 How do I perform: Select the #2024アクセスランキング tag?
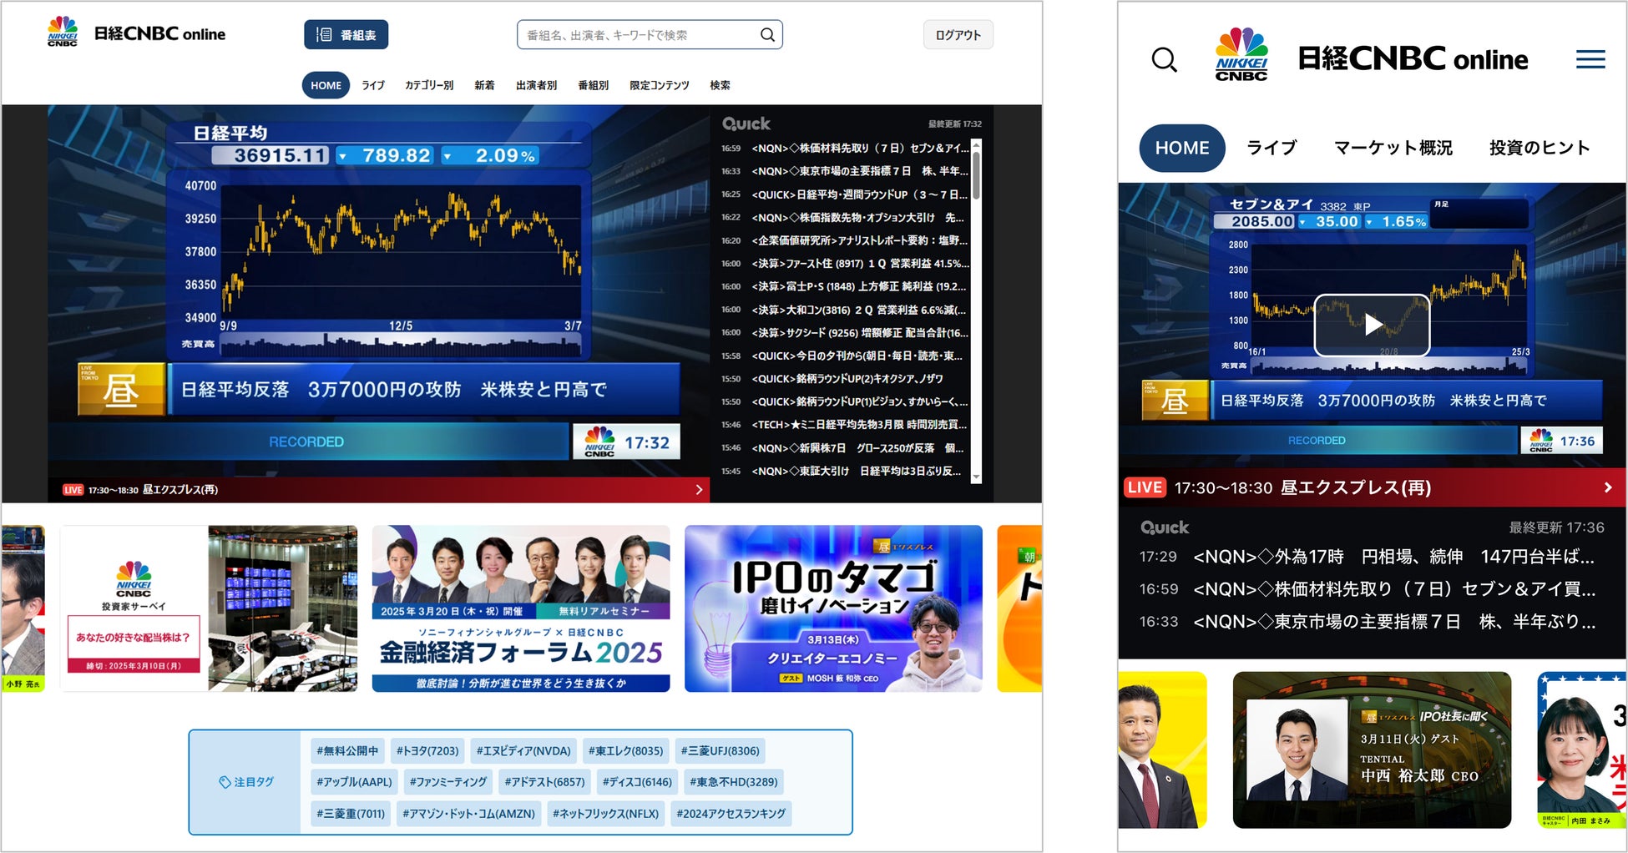pos(731,814)
